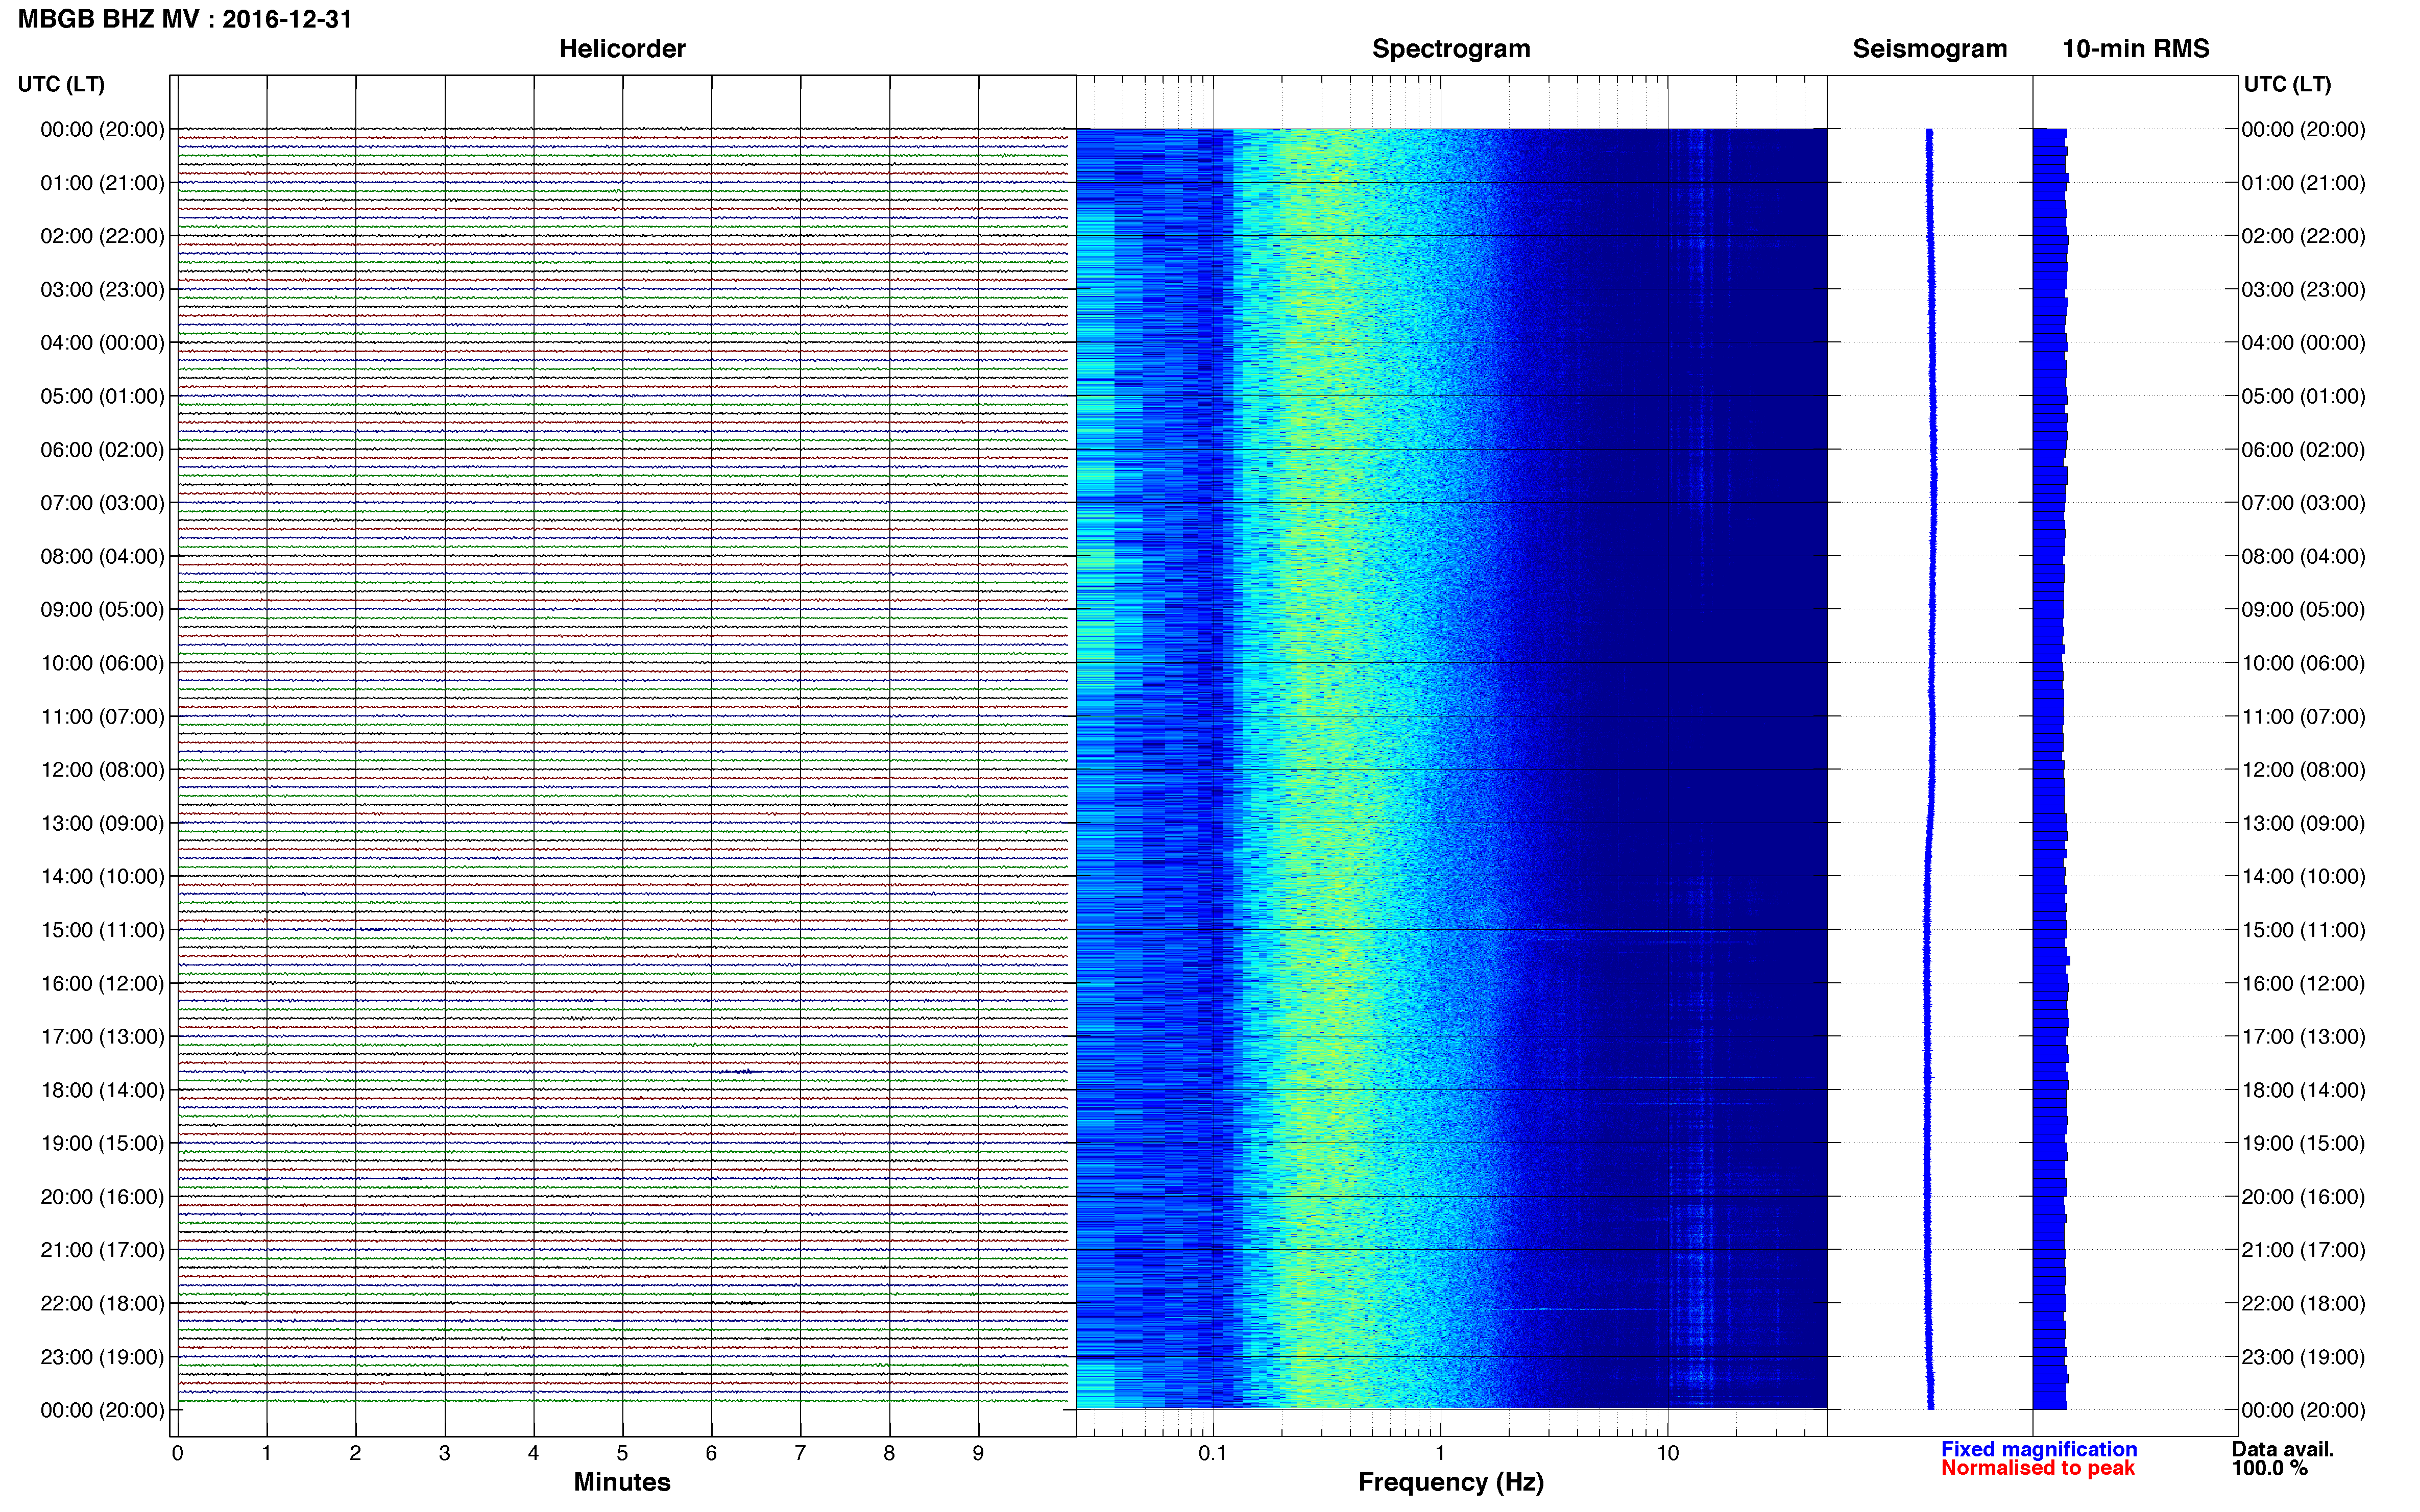Screen dimensions: 2420x1512
Task: Click frequency axis tick '1'
Action: point(1440,1453)
